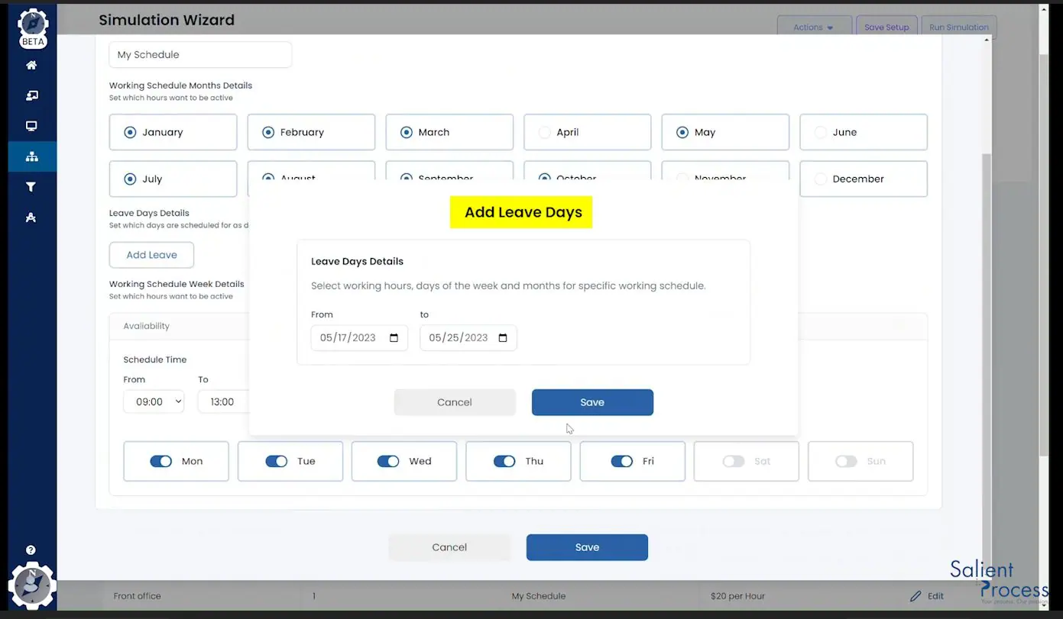Viewport: 1063px width, 619px height.
Task: Click Run Simulation button
Action: click(x=958, y=27)
